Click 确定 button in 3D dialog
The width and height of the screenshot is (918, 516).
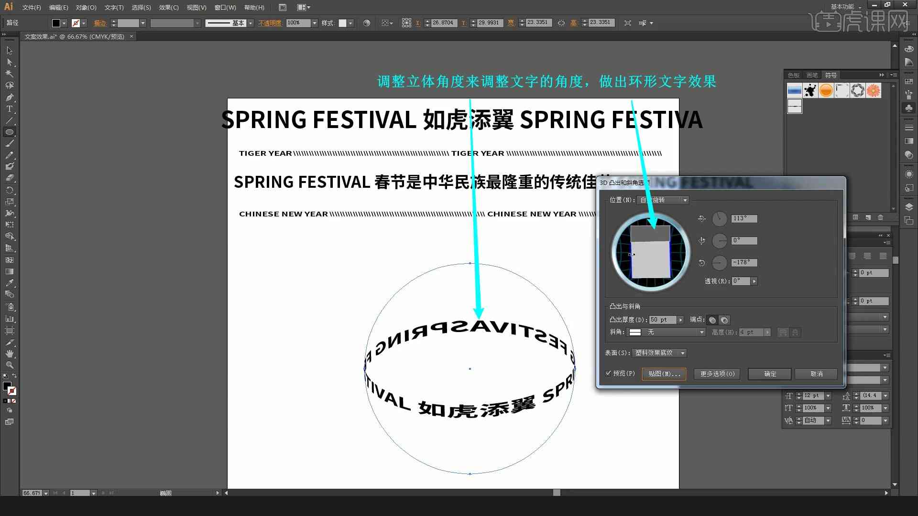point(770,373)
